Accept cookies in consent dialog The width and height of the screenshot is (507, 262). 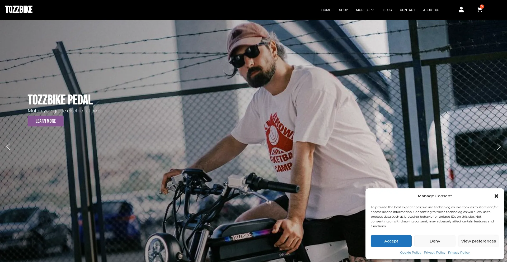coord(391,241)
